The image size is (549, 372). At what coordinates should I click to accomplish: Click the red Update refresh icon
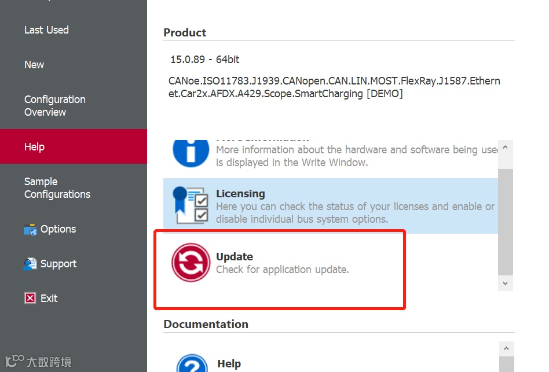click(x=191, y=263)
